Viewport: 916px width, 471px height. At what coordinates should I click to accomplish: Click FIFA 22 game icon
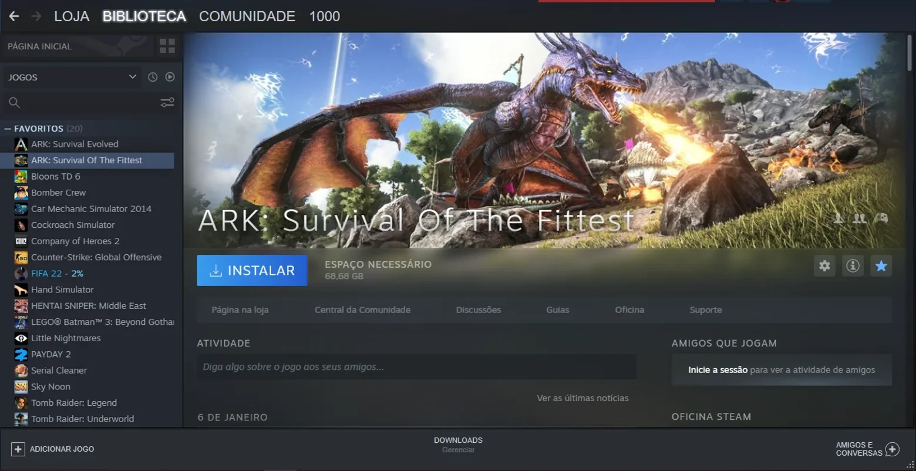(x=21, y=274)
